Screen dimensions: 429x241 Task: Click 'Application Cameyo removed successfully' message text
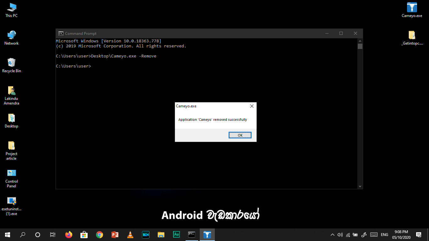[213, 120]
